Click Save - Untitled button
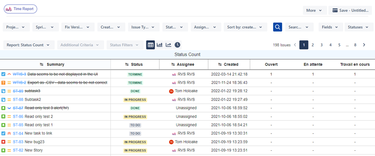The image size is (375, 156). point(350,10)
